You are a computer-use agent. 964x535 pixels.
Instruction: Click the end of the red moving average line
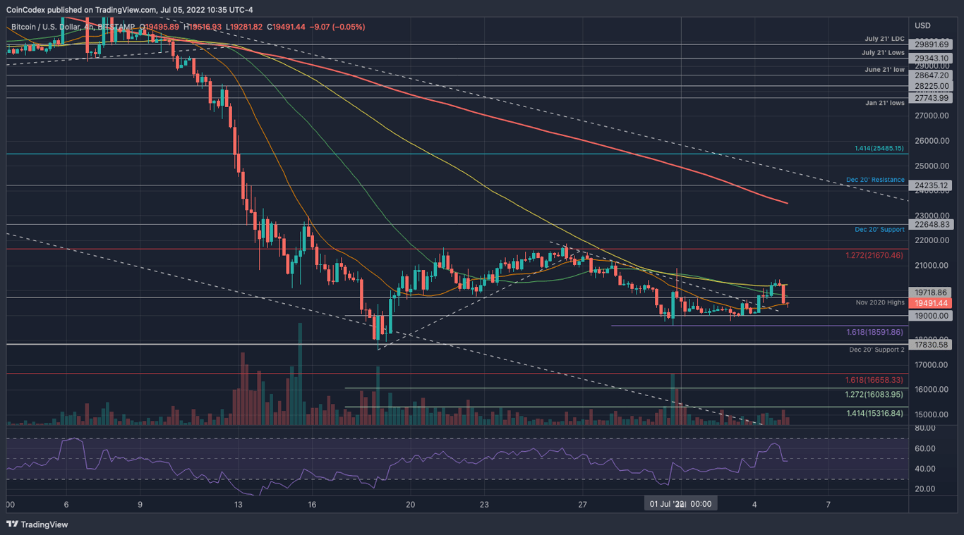point(786,203)
